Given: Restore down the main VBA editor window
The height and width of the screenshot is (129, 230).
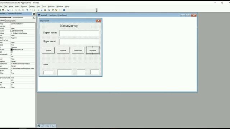Looking at the screenshot, I should [222, 3].
